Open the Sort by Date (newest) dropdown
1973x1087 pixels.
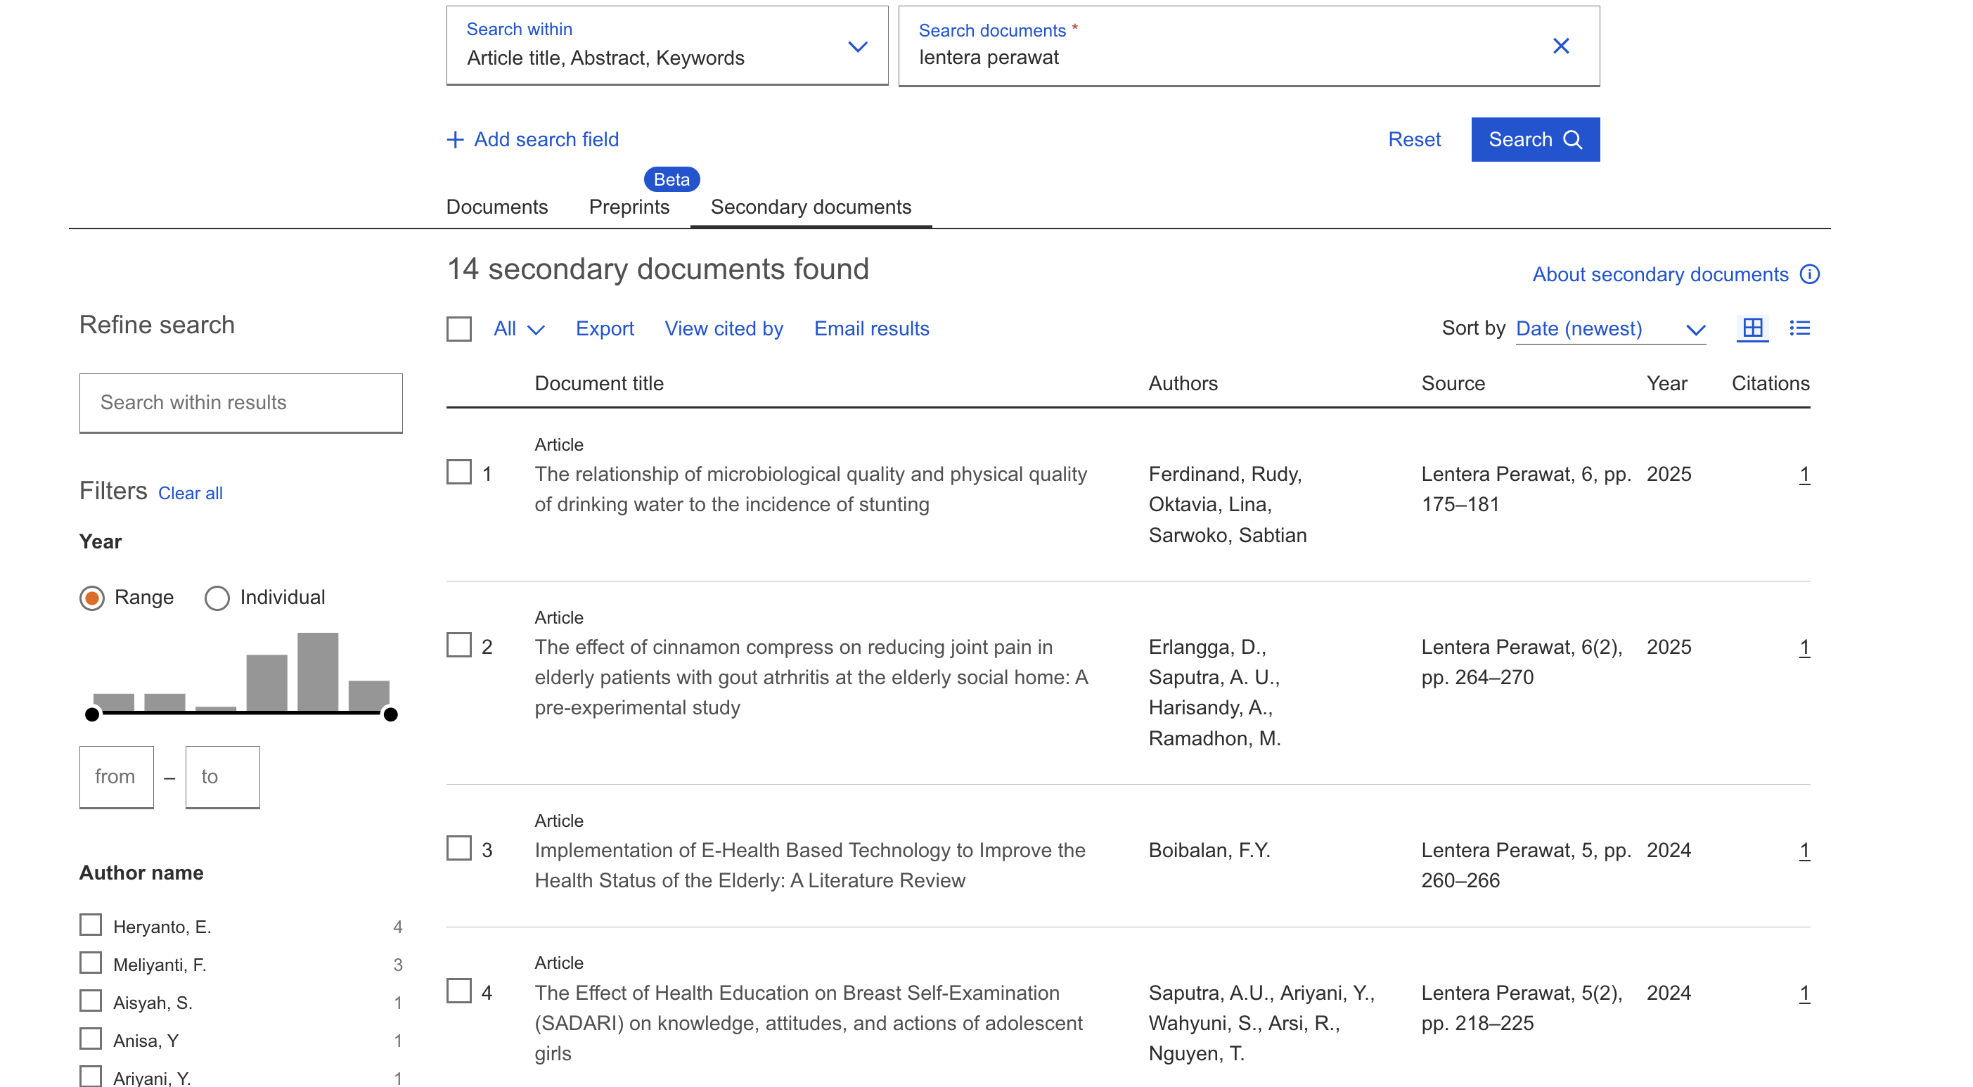(x=1610, y=329)
